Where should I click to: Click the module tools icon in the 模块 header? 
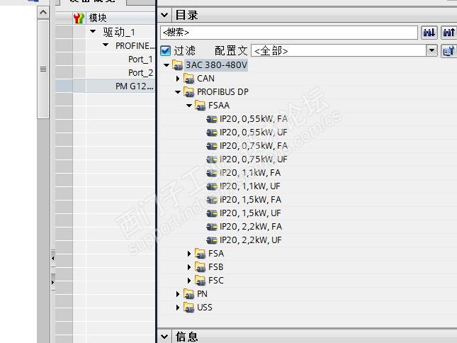(79, 18)
